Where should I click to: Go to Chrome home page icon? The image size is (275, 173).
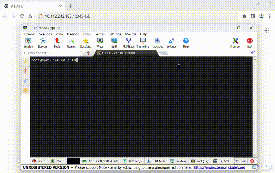coord(30,16)
